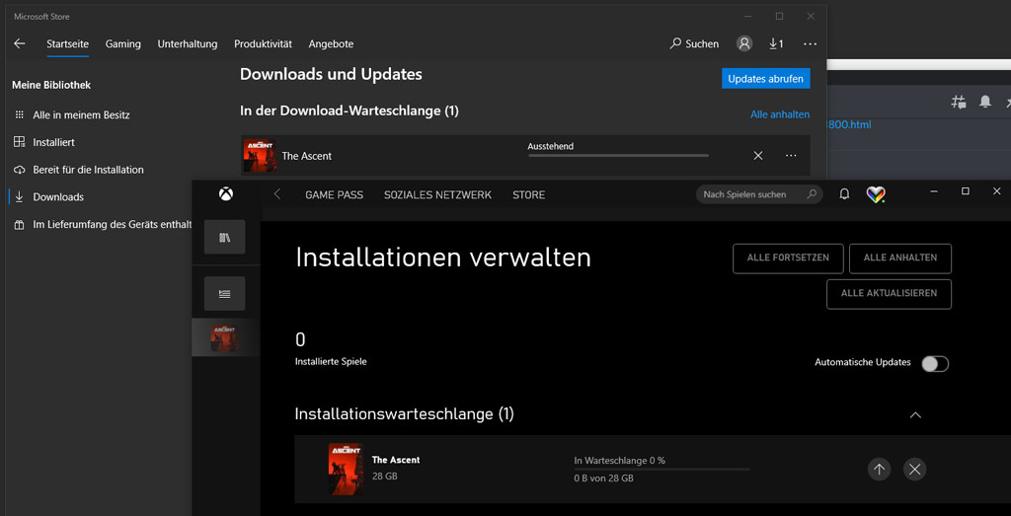This screenshot has width=1011, height=516.
Task: Click The Ascent thumbnail in Microsoft Store queue
Action: tap(260, 155)
